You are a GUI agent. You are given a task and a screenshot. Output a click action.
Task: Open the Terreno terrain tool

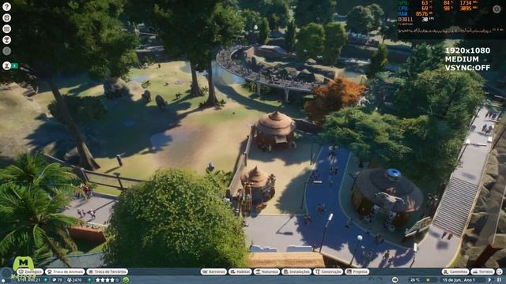pos(482,271)
